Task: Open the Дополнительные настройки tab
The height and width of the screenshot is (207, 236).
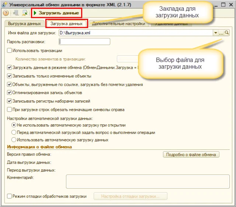Action: click(119, 24)
